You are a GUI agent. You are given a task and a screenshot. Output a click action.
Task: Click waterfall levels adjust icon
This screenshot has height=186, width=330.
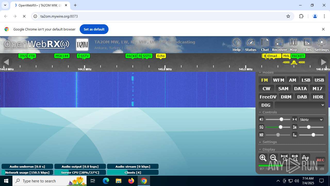point(294,135)
